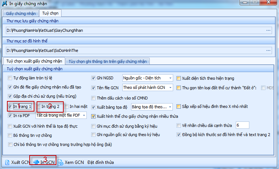Open Tùy chọn ghi thông tin trên giấy chứng nhận tab
The height and width of the screenshot is (169, 279).
(108, 61)
